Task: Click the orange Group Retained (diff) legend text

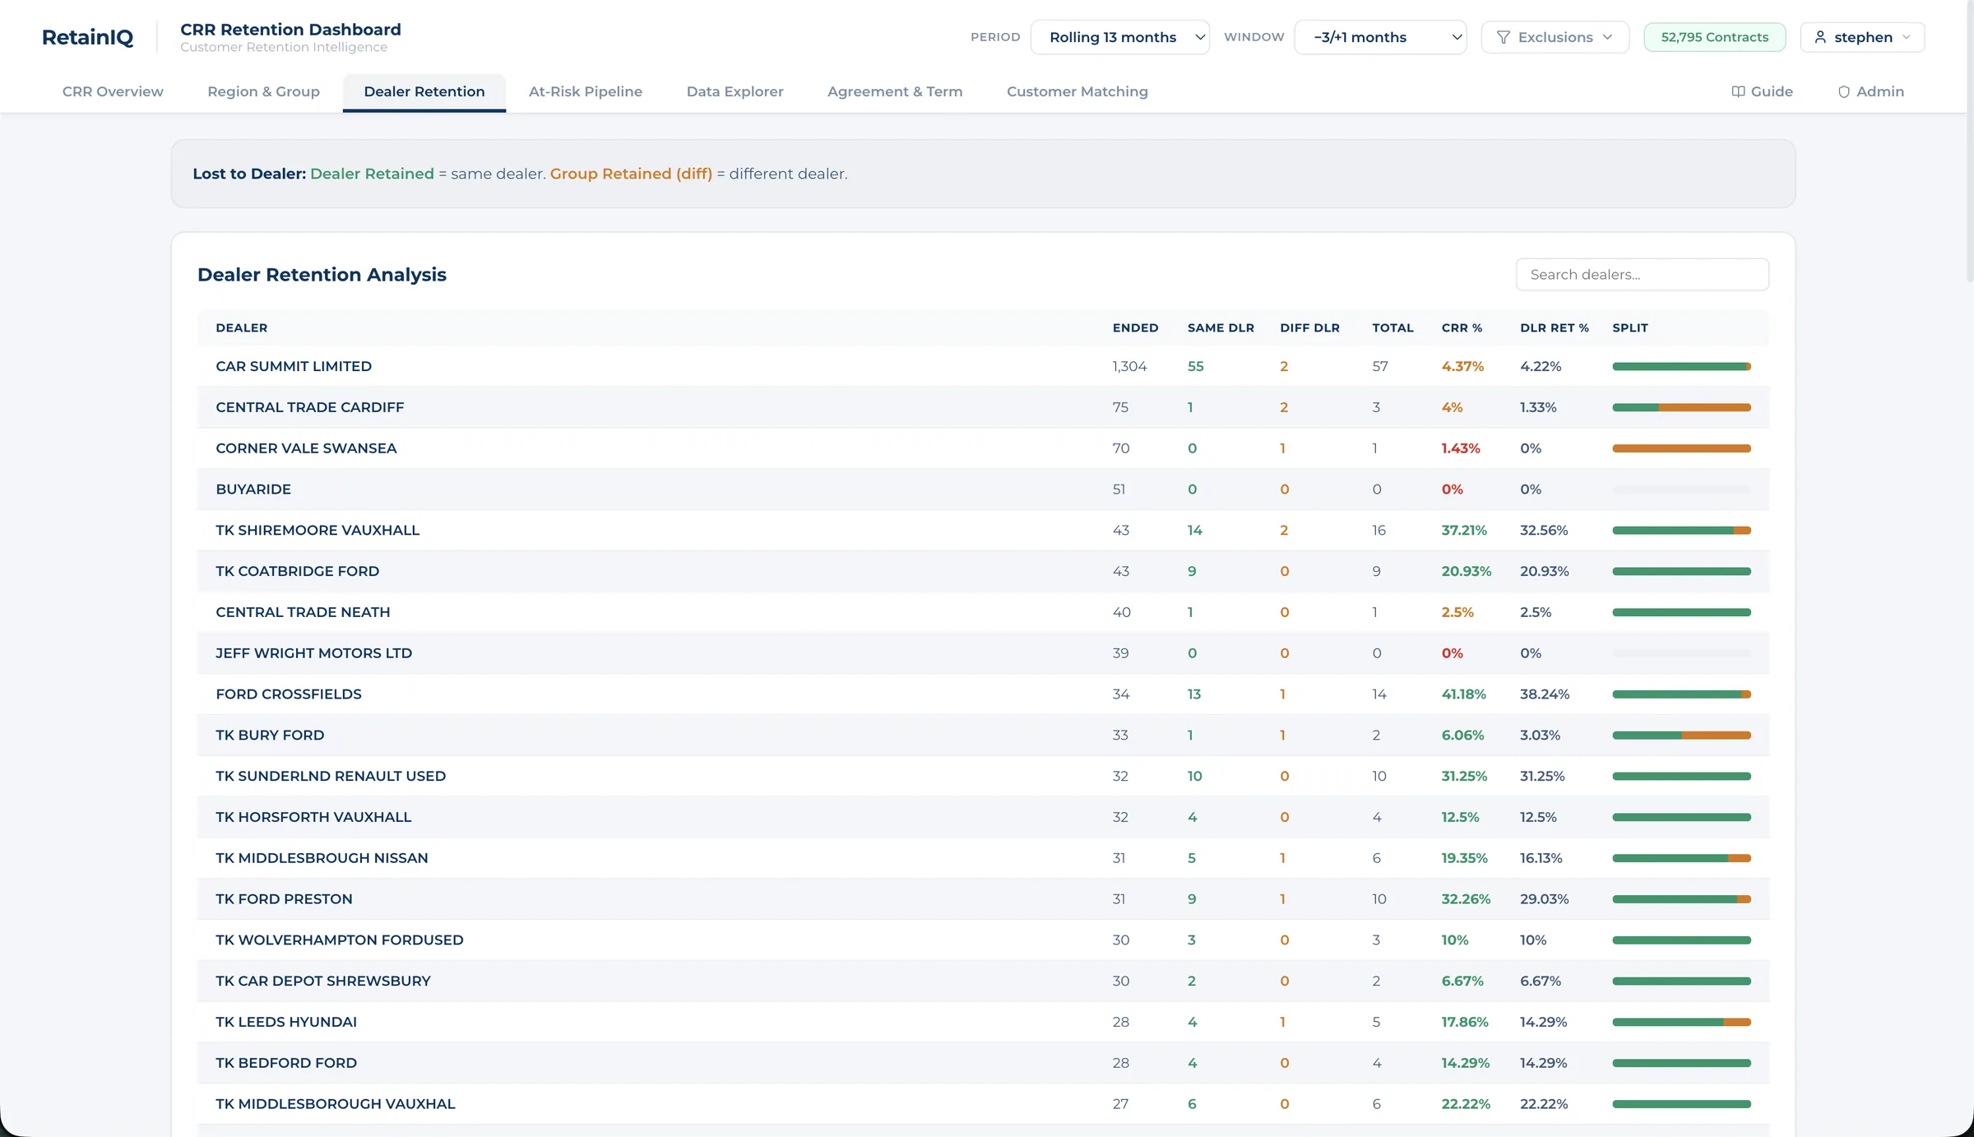Action: click(631, 174)
